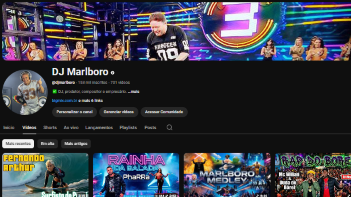Viewport: 351px width, 197px height.
Task: Click the DJ Marlboro channel avatar
Action: point(25,92)
